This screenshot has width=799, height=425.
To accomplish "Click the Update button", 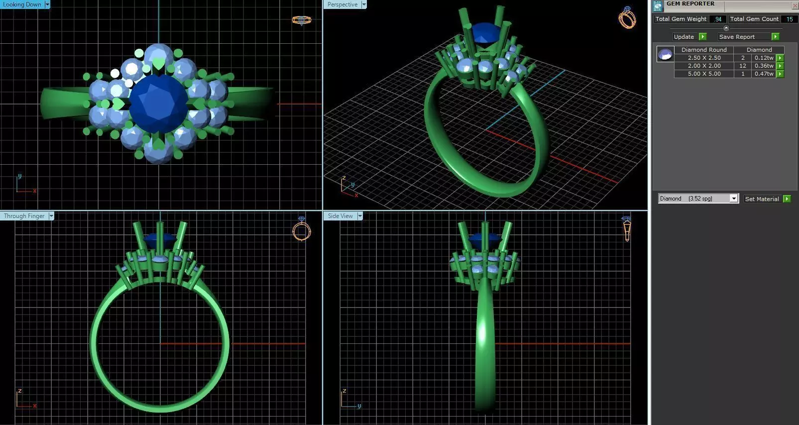I will 685,37.
